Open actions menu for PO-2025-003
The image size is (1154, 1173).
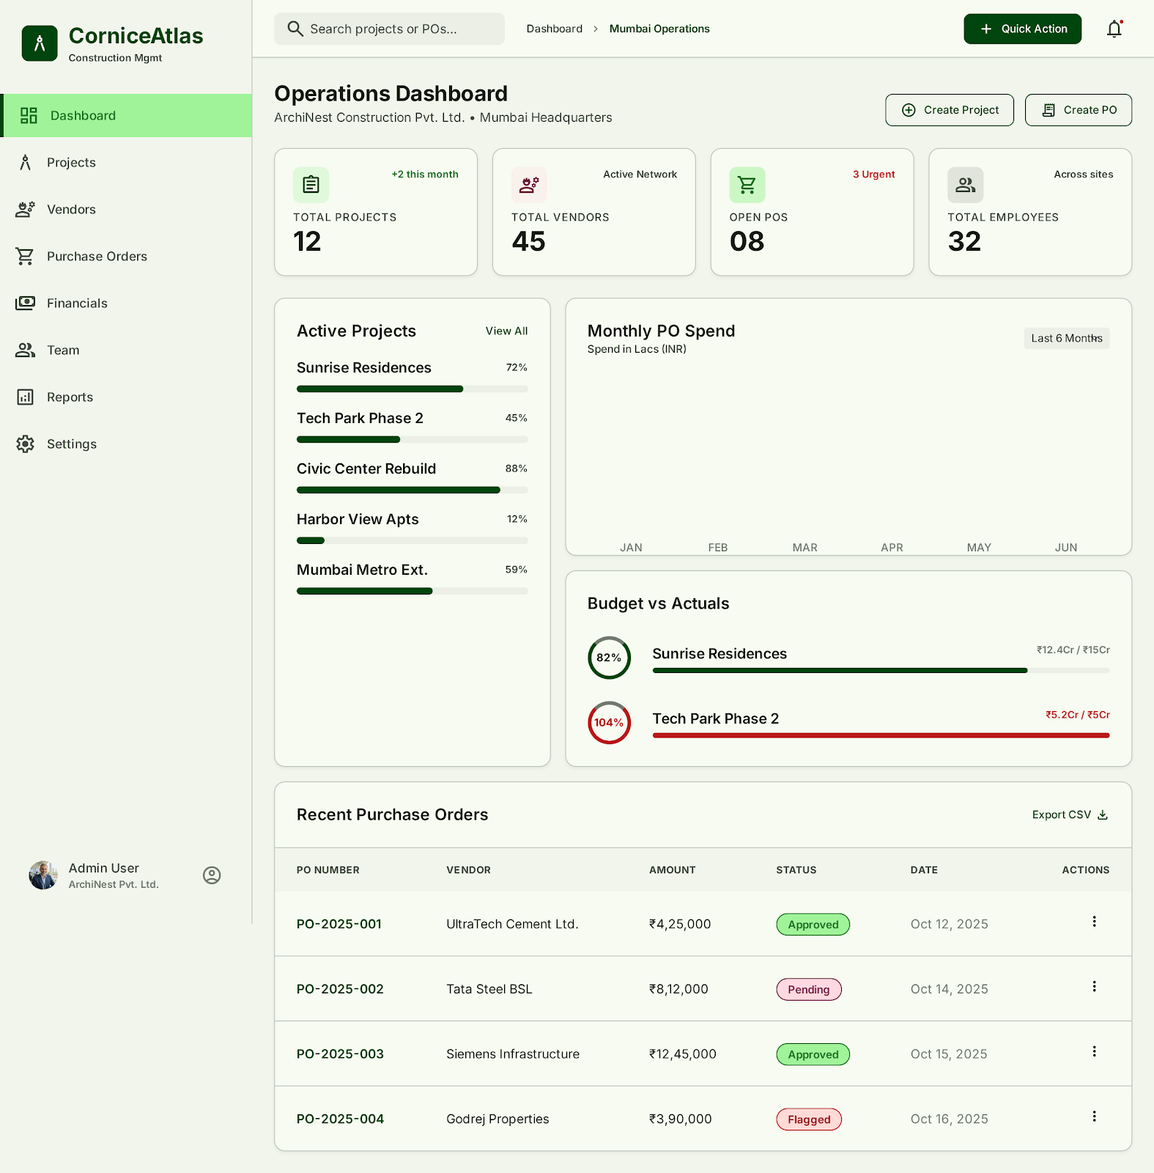pyautogui.click(x=1094, y=1051)
